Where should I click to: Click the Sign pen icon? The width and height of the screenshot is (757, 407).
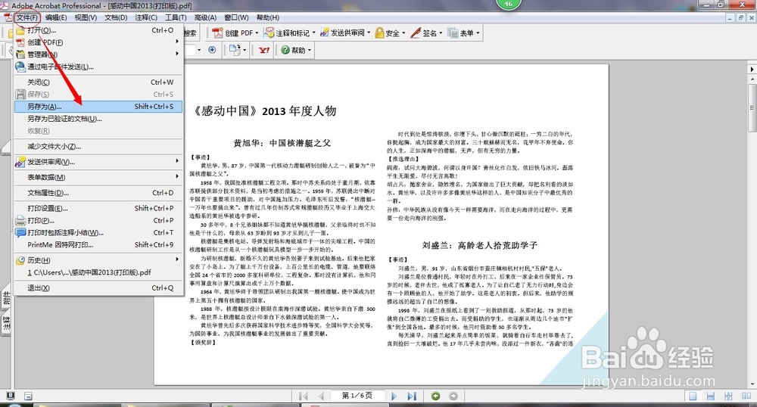pos(415,33)
